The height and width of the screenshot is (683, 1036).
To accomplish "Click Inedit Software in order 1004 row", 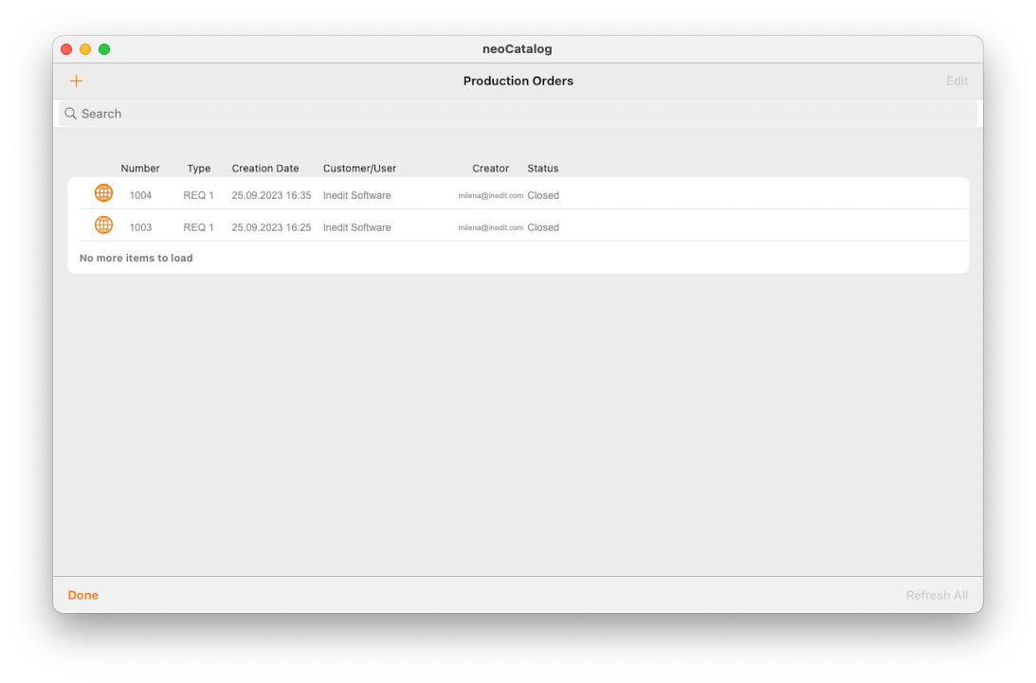I will coord(356,195).
